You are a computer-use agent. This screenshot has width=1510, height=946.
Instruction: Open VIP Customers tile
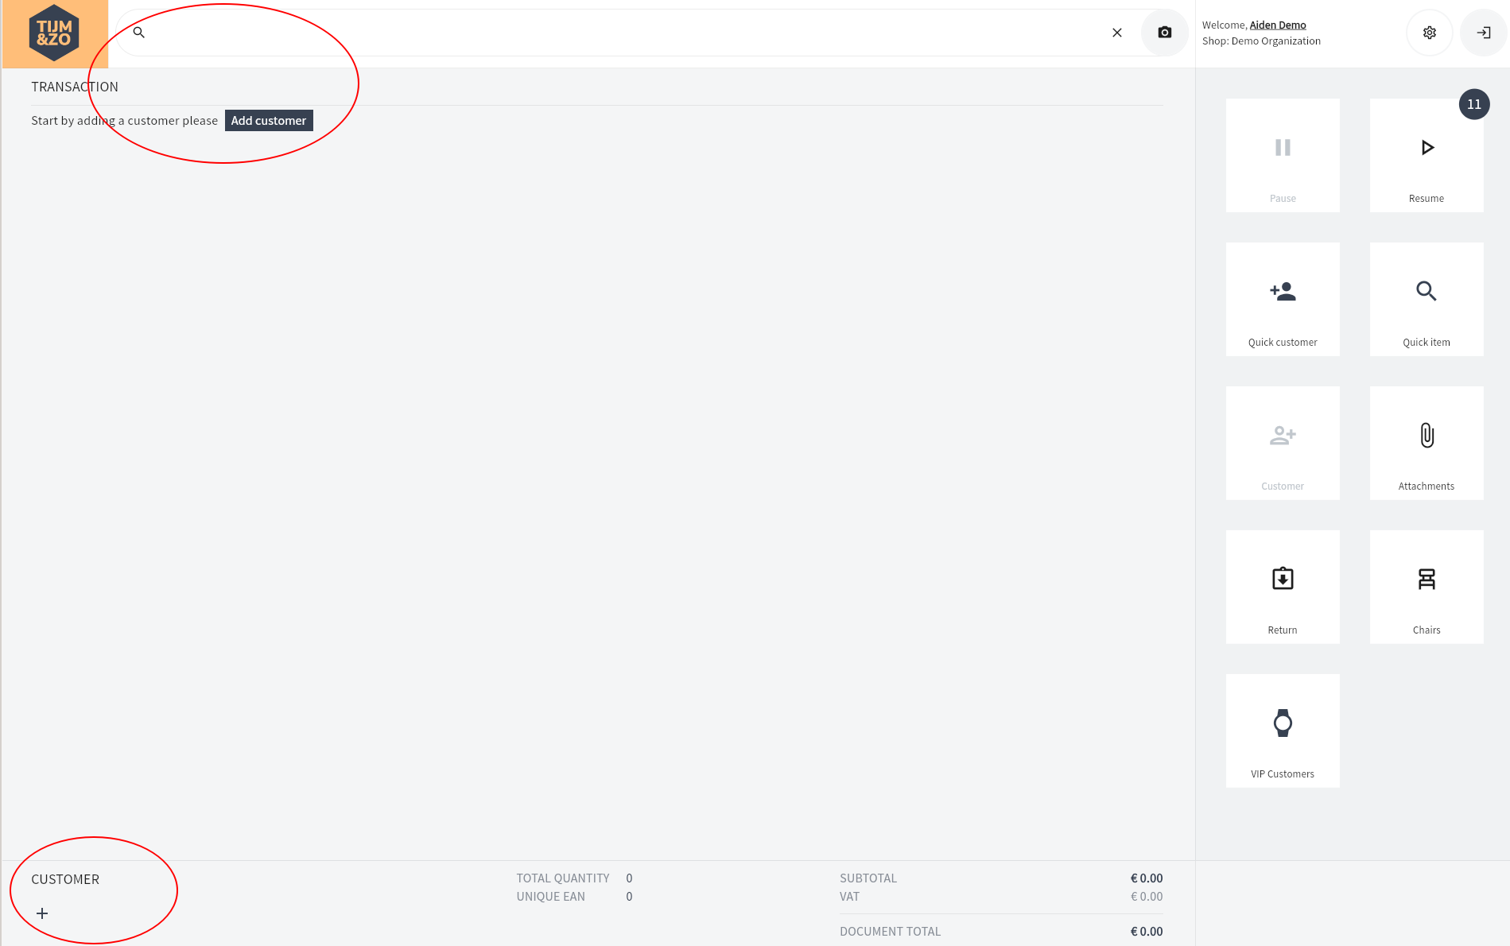[1283, 731]
